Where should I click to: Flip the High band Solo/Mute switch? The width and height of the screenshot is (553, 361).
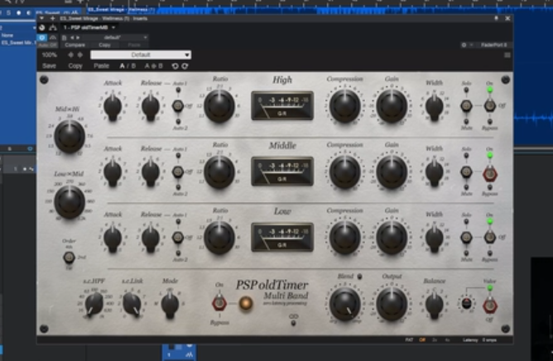(466, 105)
